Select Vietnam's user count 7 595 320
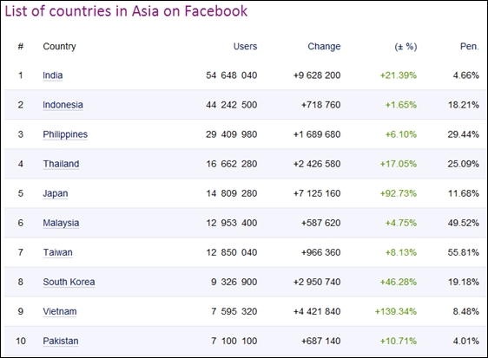 click(x=234, y=311)
